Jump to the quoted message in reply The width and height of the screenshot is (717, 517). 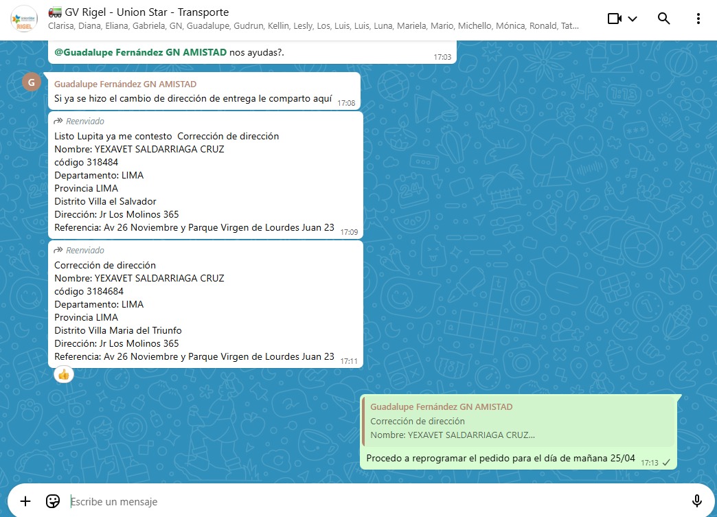[x=519, y=422]
